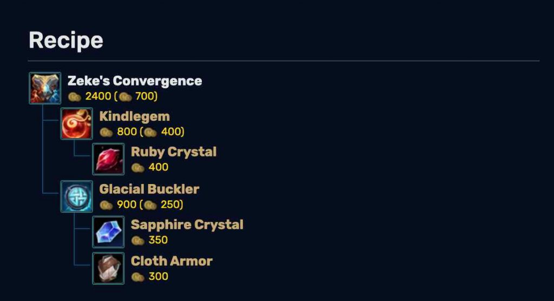The image size is (554, 301).
Task: Click Glacial Buckler's 250 combine cost
Action: (170, 205)
